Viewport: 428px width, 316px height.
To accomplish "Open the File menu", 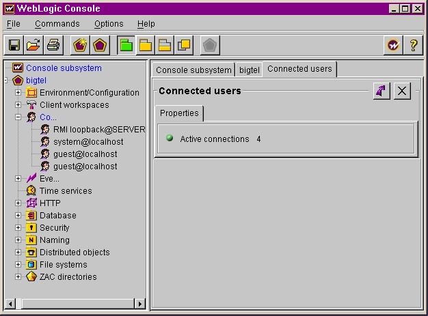I will (14, 24).
